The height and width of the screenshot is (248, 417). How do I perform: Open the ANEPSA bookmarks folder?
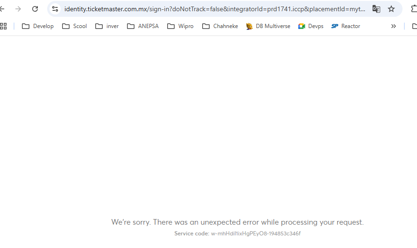click(x=143, y=26)
